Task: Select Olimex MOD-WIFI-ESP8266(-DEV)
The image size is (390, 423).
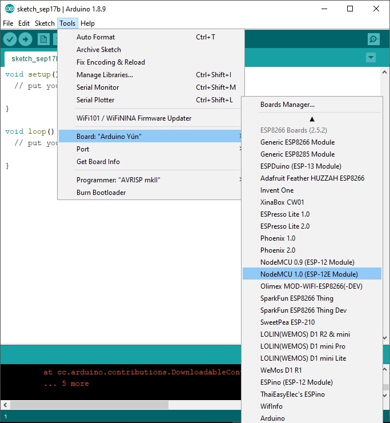Action: pyautogui.click(x=312, y=286)
